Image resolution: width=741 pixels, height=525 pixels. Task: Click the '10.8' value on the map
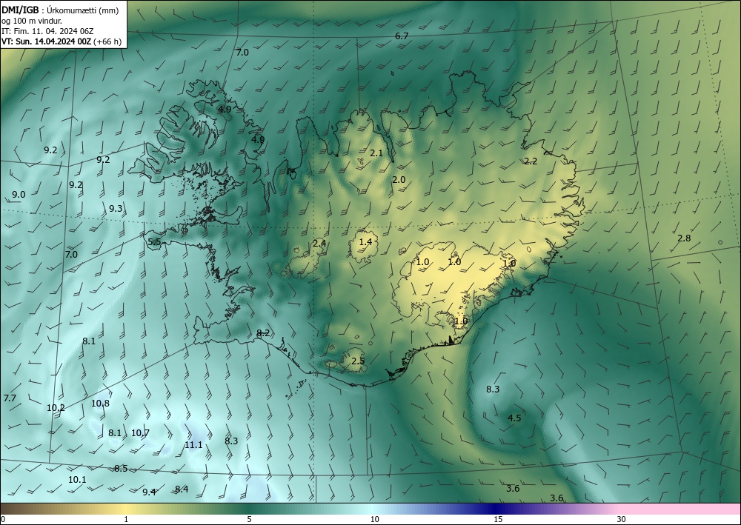100,404
